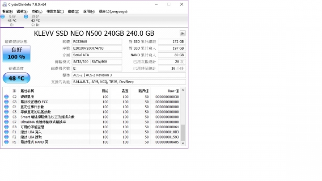
Task: Select the 可用的保留空間 row name
Action: point(32,127)
